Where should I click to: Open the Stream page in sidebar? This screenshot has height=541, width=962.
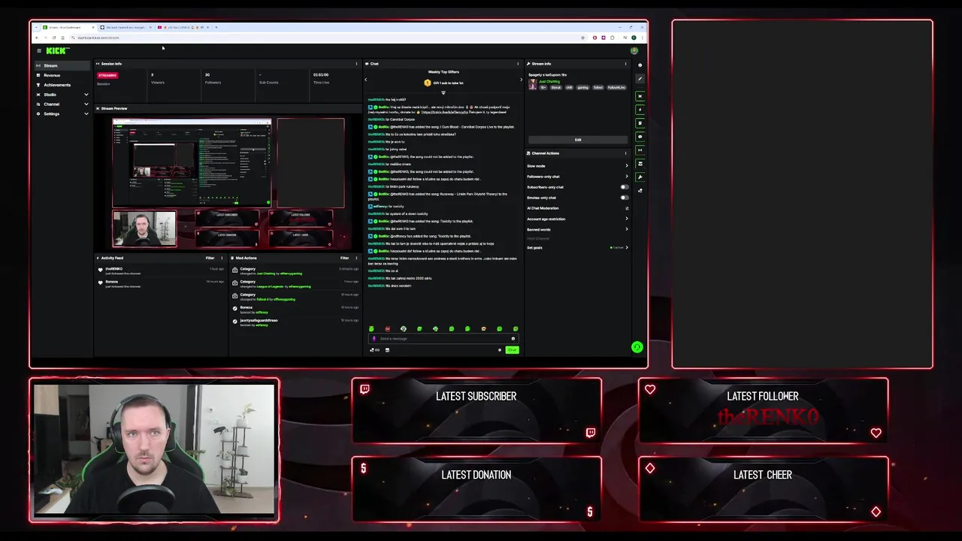tap(63, 65)
